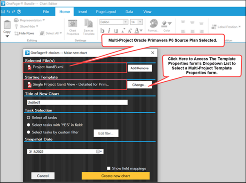Click the Untitled1 chart title field
Image resolution: width=246 pixels, height=183 pixels.
[x=77, y=103]
